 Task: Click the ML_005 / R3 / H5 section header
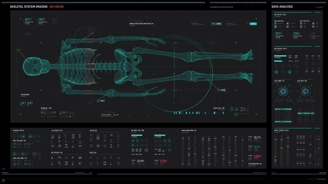point(138,130)
